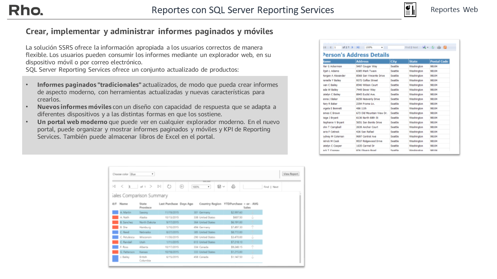
Task: Click Informes paginados "tradicionales" bold text
Action: coord(89,84)
